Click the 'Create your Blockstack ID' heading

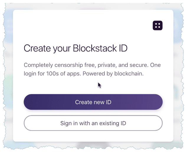point(75,48)
